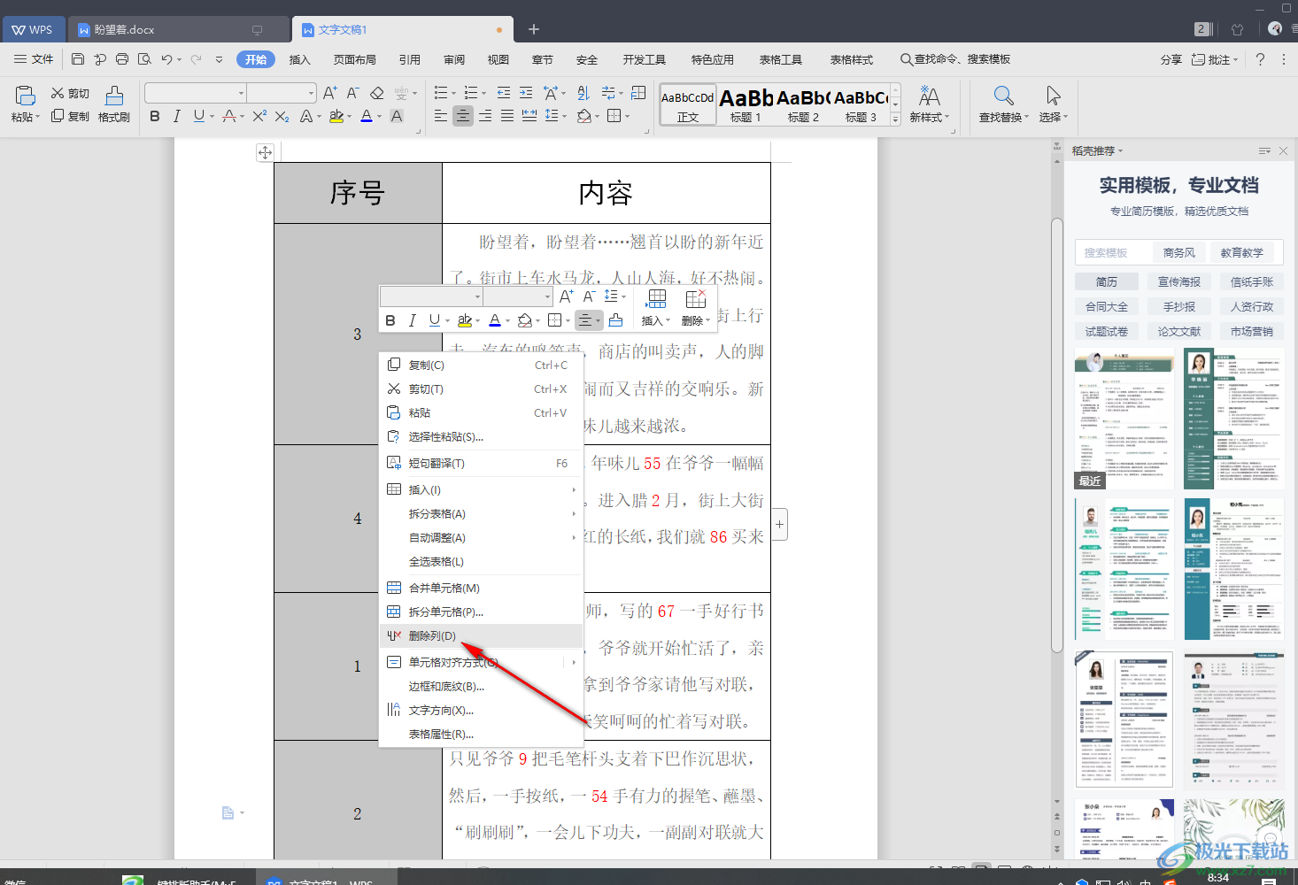Click the 市场营销 template category button
The height and width of the screenshot is (885, 1298).
tap(1252, 331)
